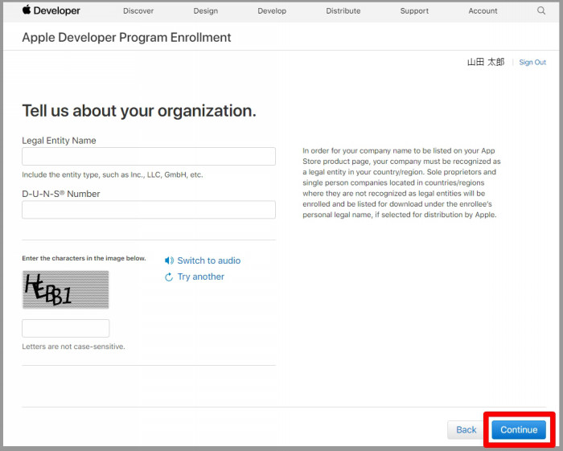This screenshot has width=563, height=451.
Task: Click the Apple Developer logo
Action: (51, 10)
